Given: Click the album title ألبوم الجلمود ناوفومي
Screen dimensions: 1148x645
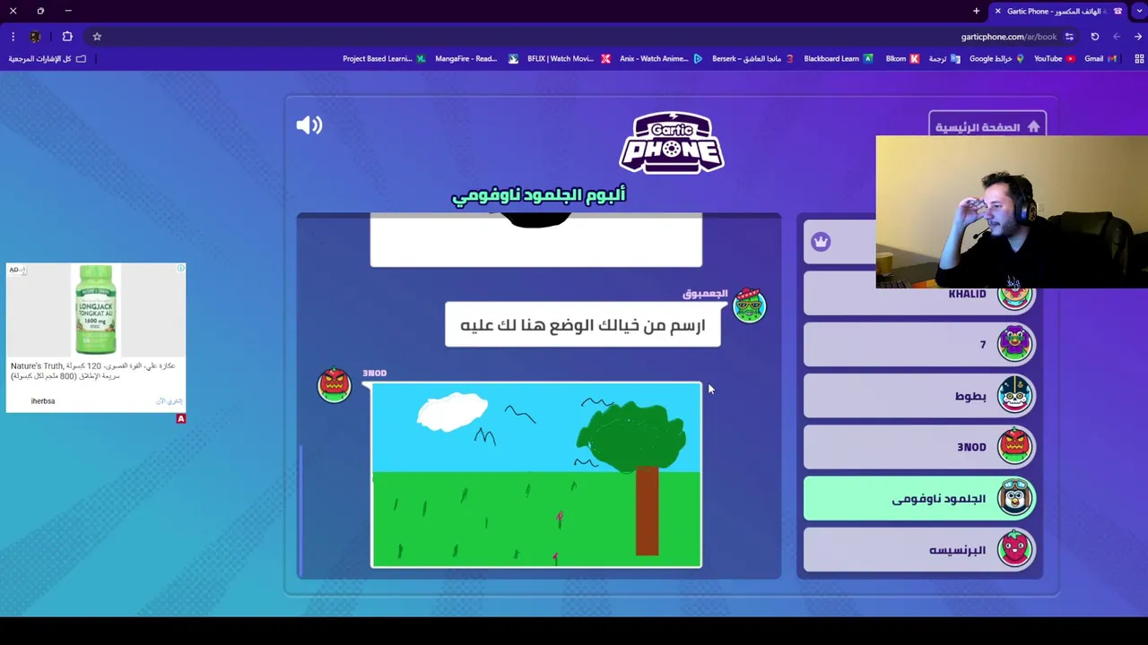Looking at the screenshot, I should pyautogui.click(x=538, y=194).
